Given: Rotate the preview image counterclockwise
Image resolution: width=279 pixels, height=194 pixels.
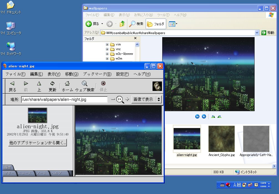Looking at the screenshot, I should click(219, 117).
